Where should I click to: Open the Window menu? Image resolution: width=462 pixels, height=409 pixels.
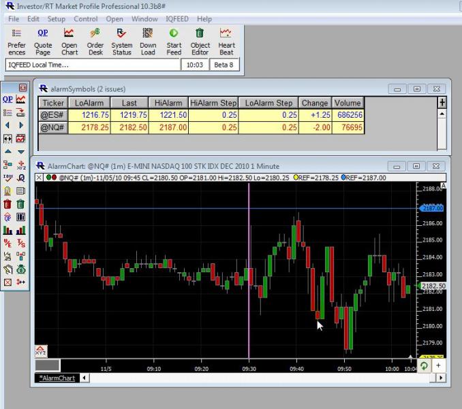point(144,19)
